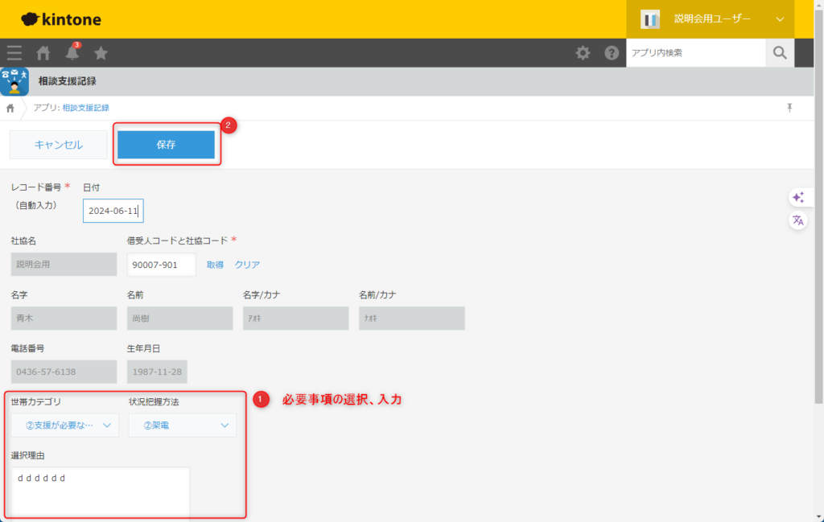Click the 取得 lookup link
This screenshot has width=824, height=522.
215,265
